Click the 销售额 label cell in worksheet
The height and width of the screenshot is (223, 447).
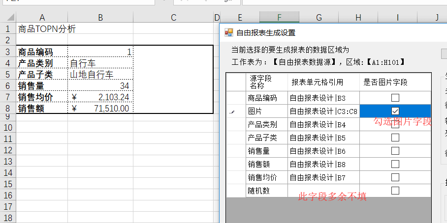(x=42, y=108)
